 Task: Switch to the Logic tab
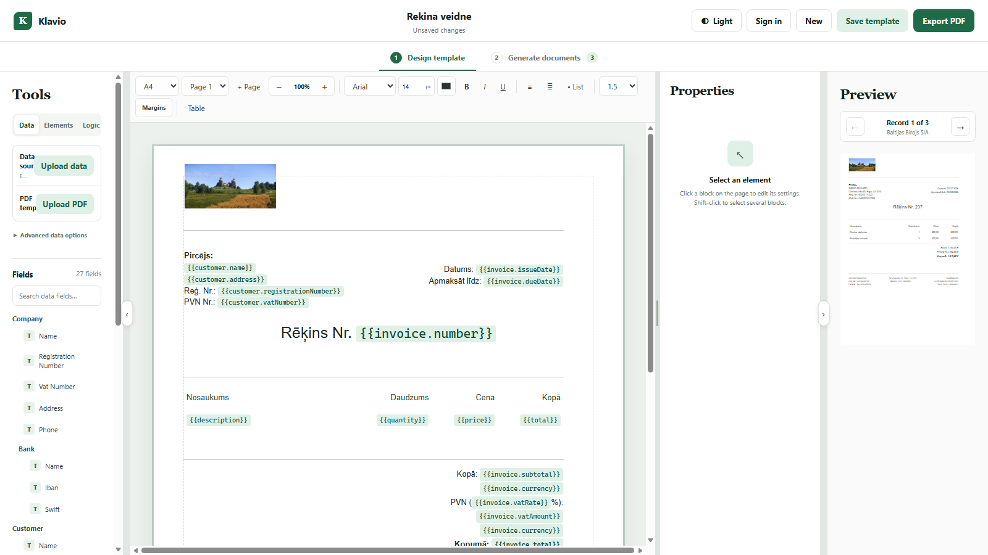coord(91,125)
